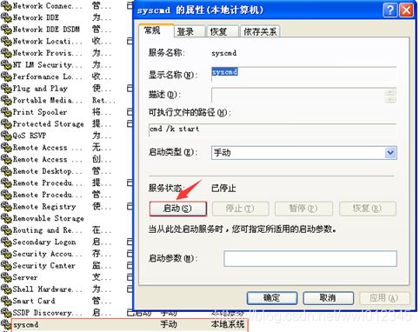This screenshot has width=420, height=332.
Task: Click the Smart Card service icon
Action: tap(6, 301)
